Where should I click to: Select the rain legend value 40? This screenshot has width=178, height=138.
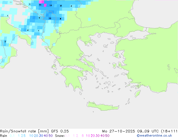coord(46,136)
